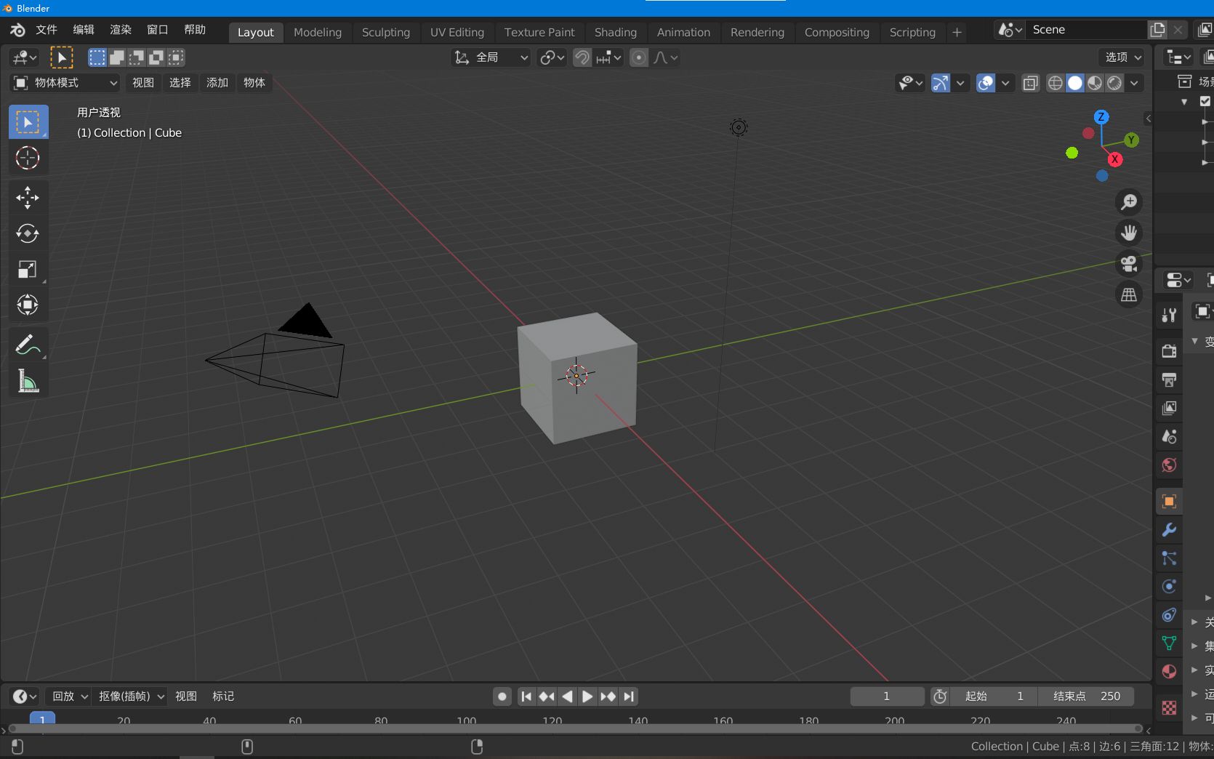This screenshot has height=759, width=1214.
Task: Jump to last frame with the end button
Action: pos(628,696)
